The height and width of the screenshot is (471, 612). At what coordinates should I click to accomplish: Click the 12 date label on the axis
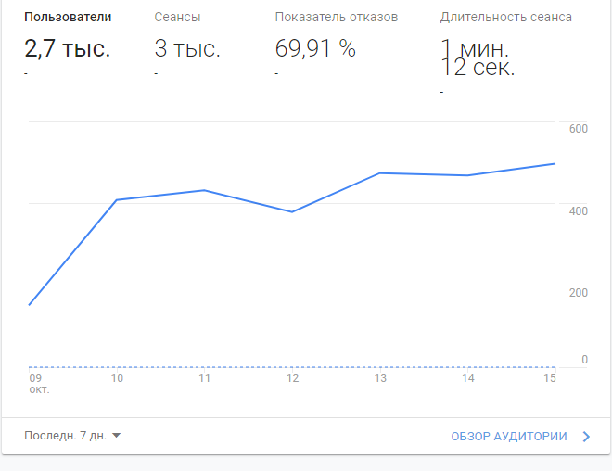(x=292, y=378)
